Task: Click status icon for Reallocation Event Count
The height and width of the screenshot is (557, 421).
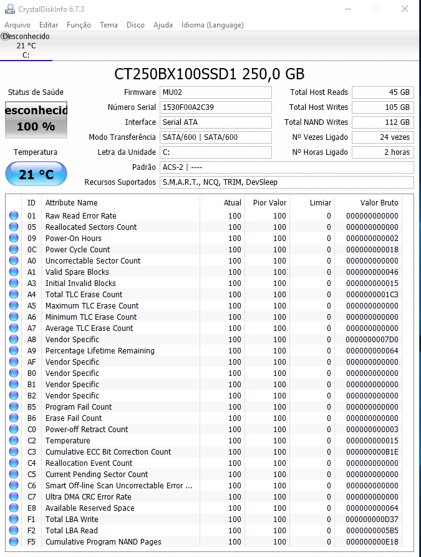Action: (x=14, y=463)
